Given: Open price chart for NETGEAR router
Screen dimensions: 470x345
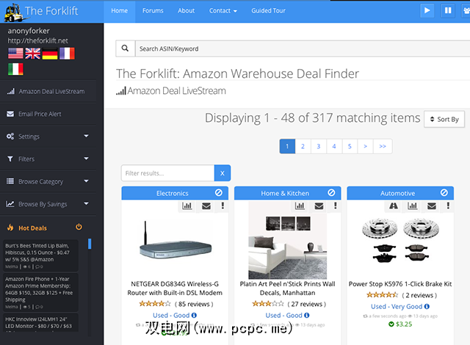Looking at the screenshot, I should tap(187, 206).
